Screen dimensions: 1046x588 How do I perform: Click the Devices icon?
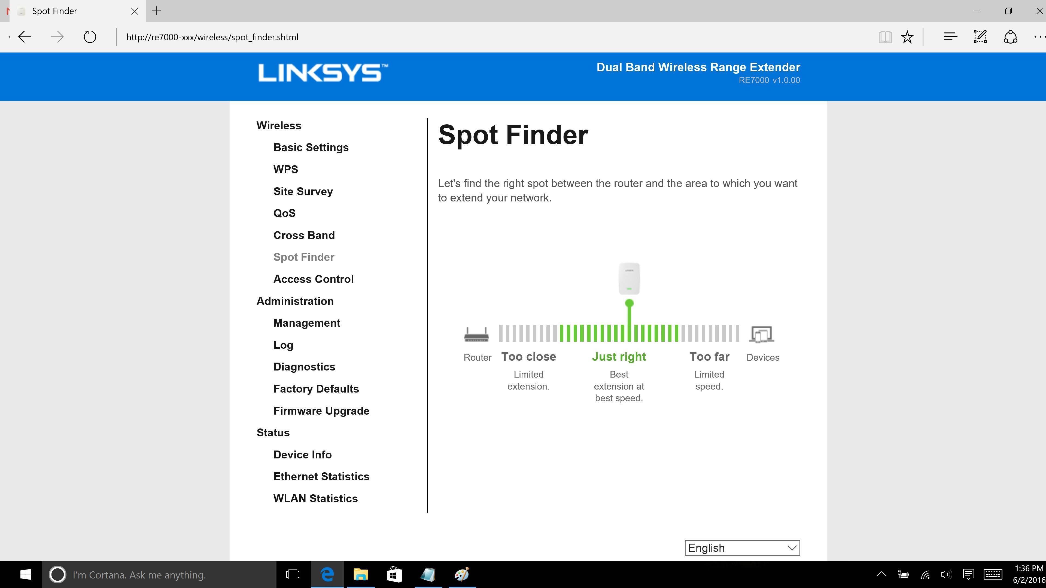click(x=762, y=334)
